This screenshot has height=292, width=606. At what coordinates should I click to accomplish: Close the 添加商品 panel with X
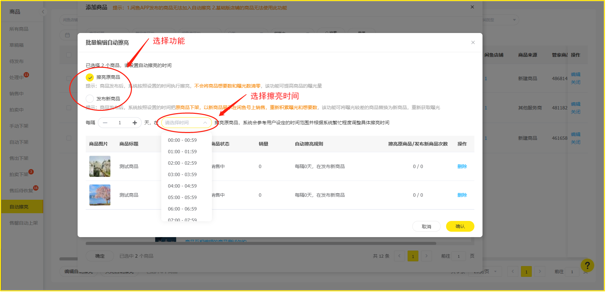click(x=472, y=7)
